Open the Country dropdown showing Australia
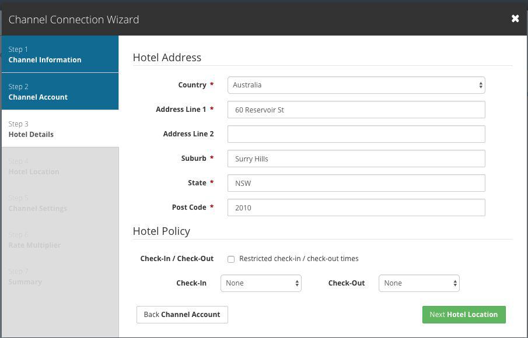Viewport: 528px width, 338px height. [356, 85]
